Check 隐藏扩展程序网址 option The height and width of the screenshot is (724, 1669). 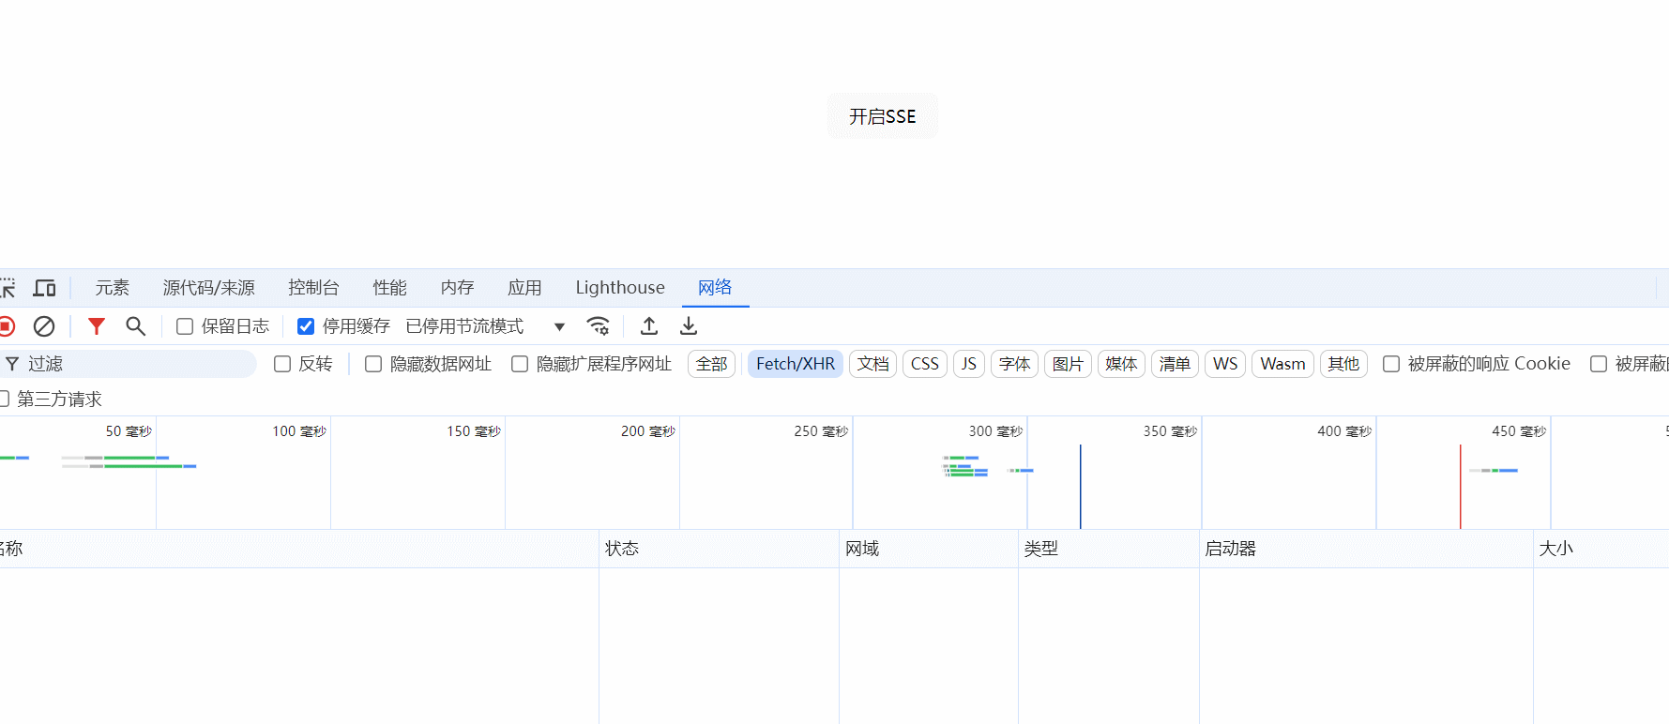(520, 364)
